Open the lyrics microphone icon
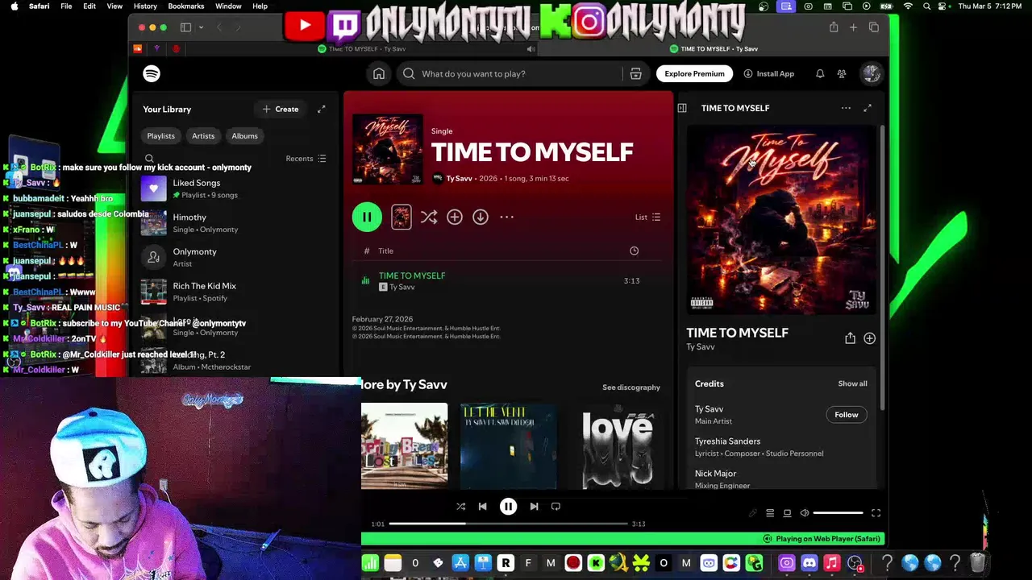Screen dimensions: 1032x580 (x=752, y=513)
